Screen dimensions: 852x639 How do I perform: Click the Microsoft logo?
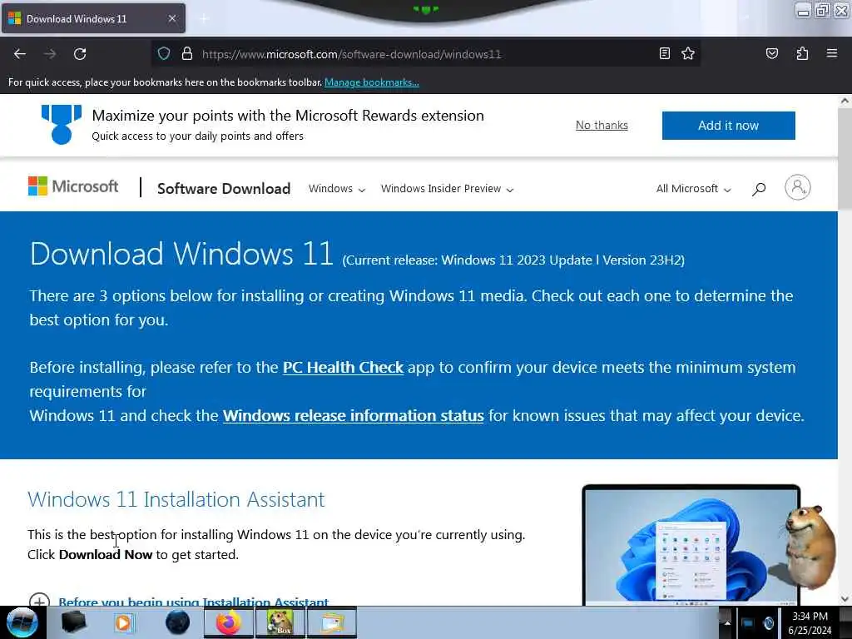73,186
